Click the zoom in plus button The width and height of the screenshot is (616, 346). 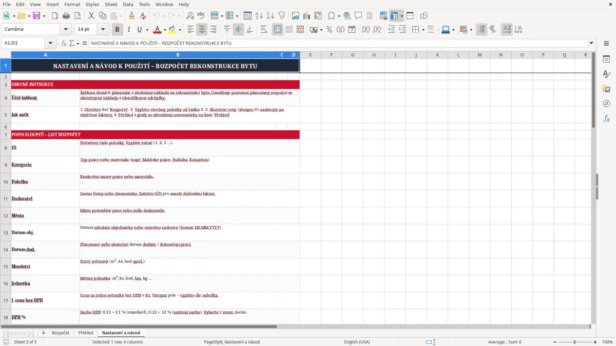595,342
